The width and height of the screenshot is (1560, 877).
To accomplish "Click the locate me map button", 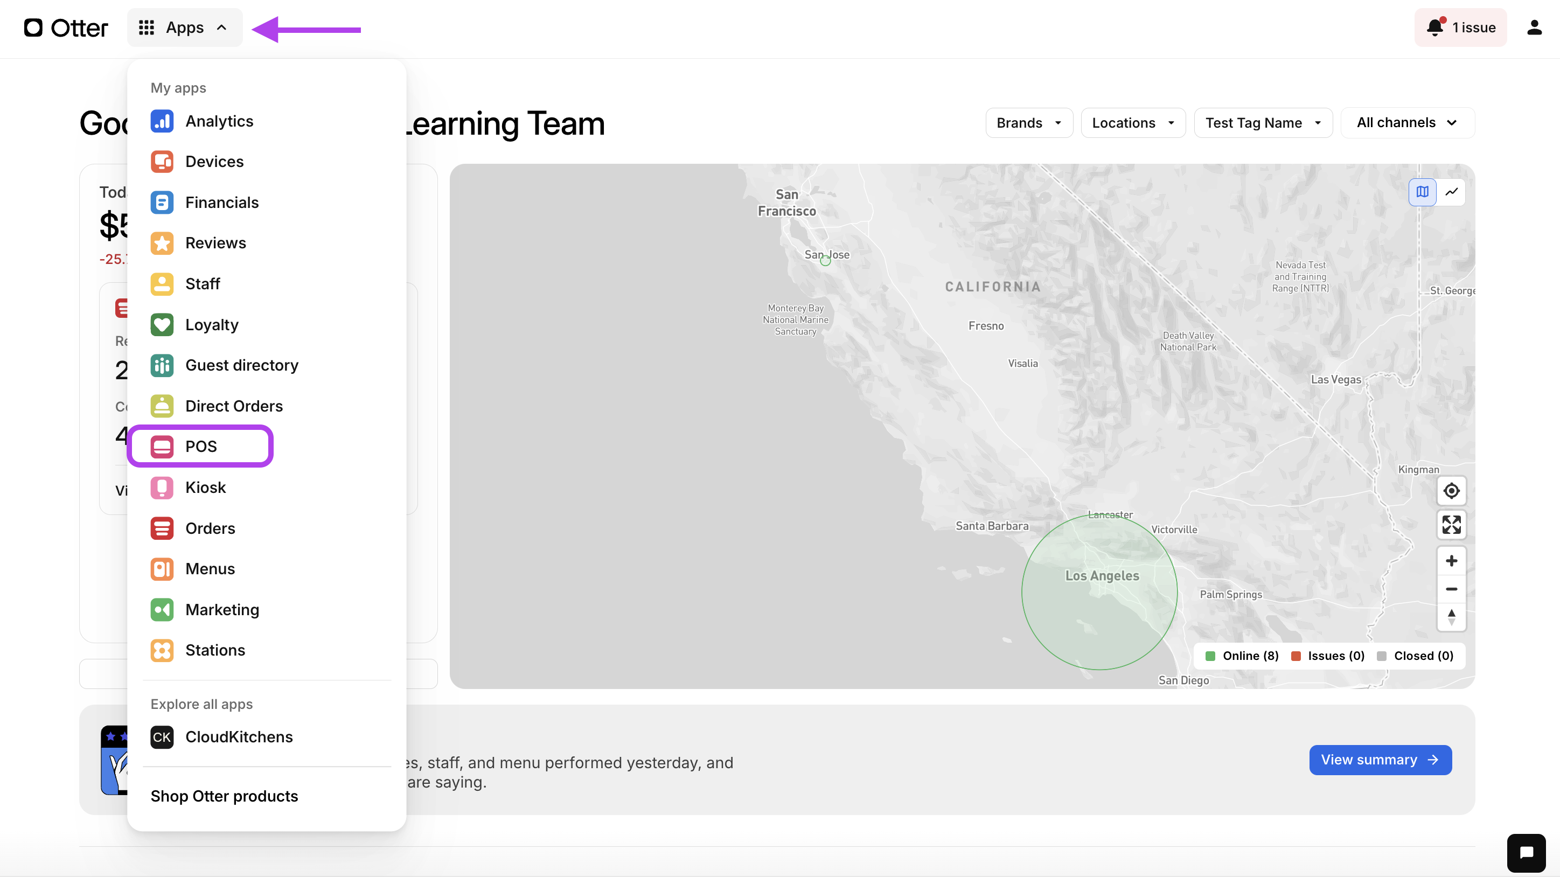I will pos(1451,491).
